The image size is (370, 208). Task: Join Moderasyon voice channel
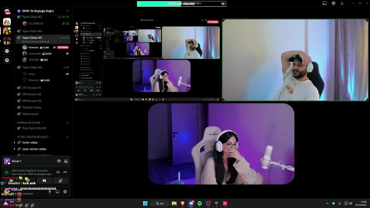(43, 114)
